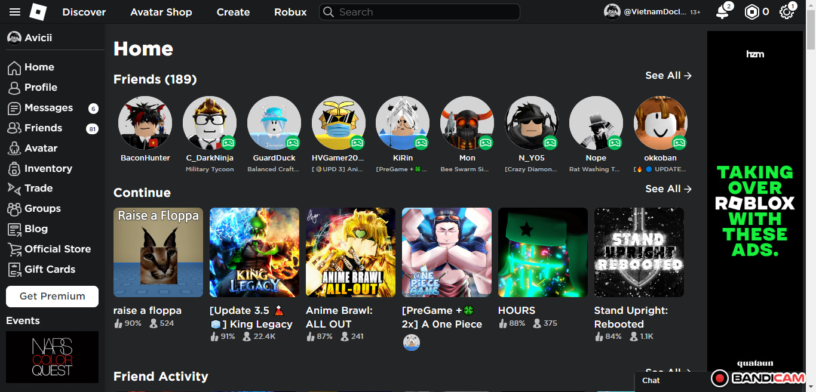
Task: Open BaconHunter's friend avatar
Action: (x=145, y=123)
